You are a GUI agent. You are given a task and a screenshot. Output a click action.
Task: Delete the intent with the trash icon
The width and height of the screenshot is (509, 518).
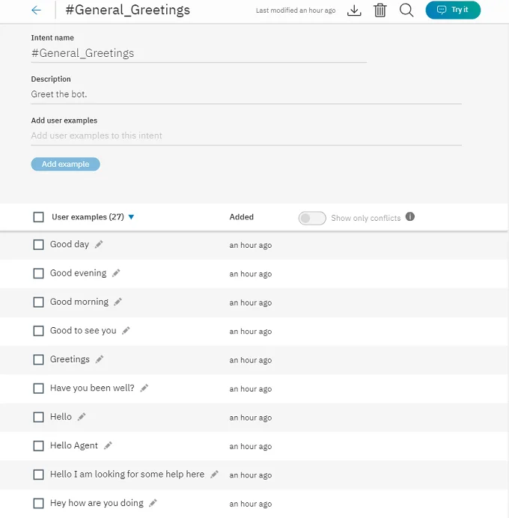380,10
